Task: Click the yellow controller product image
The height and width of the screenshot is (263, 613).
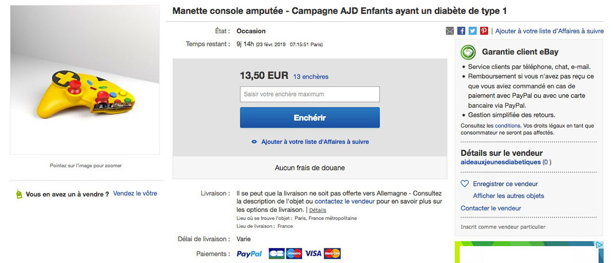Action: (x=84, y=93)
